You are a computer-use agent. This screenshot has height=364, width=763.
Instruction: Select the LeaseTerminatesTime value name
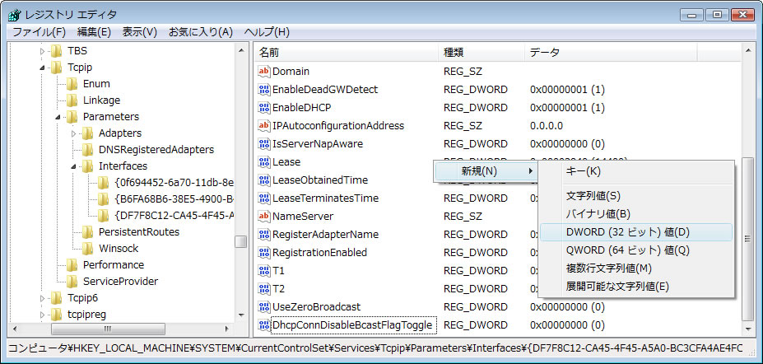click(326, 198)
